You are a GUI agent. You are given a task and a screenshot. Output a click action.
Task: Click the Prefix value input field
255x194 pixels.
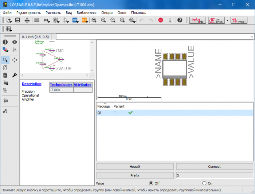(214, 175)
